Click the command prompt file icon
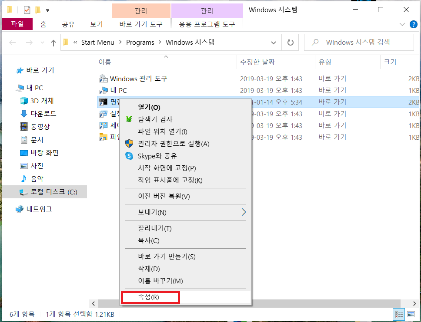The width and height of the screenshot is (421, 322). tap(104, 102)
